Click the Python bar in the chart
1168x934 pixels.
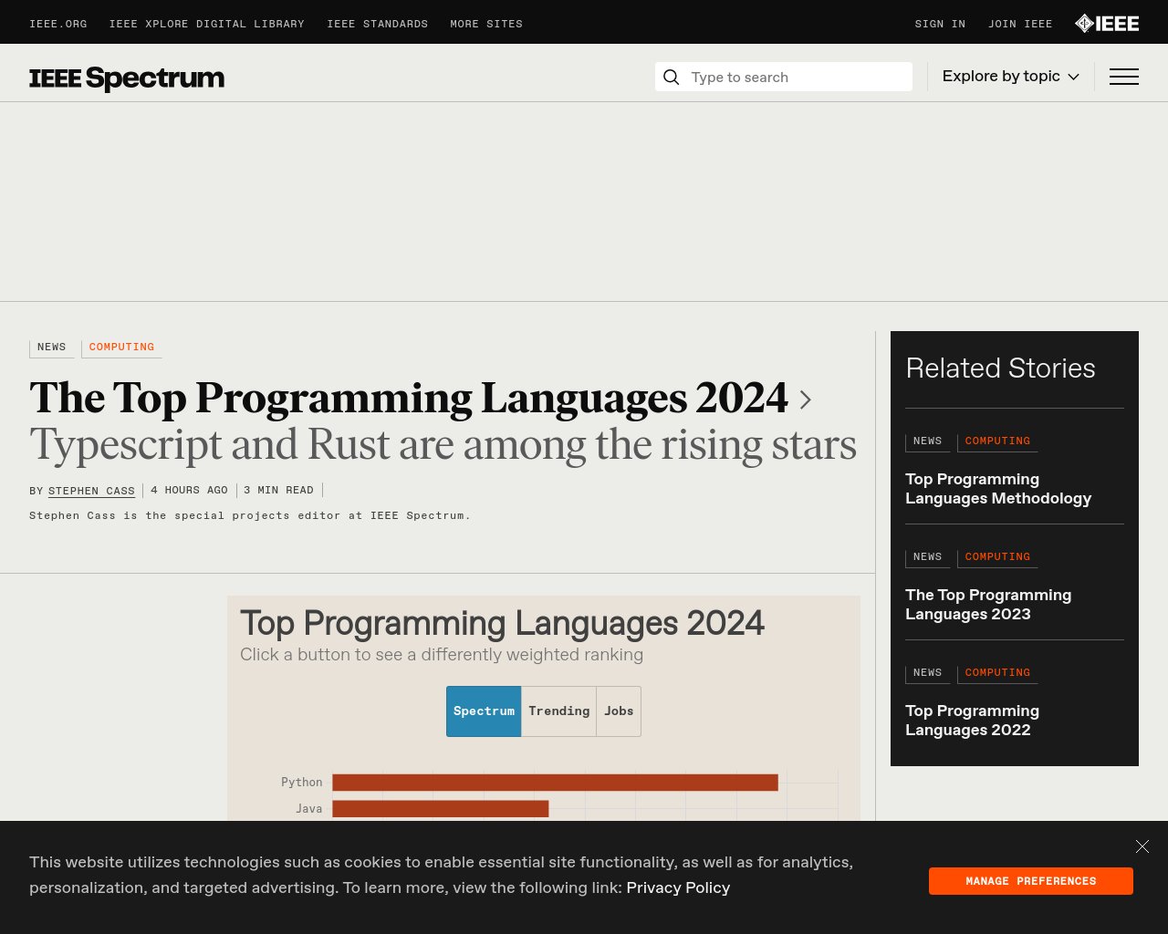tap(555, 783)
